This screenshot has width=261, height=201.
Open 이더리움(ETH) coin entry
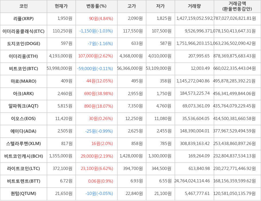click(x=24, y=56)
